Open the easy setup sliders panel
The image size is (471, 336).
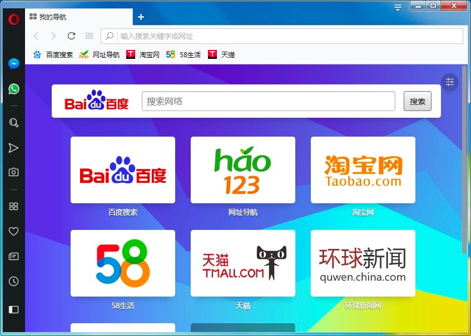(450, 82)
